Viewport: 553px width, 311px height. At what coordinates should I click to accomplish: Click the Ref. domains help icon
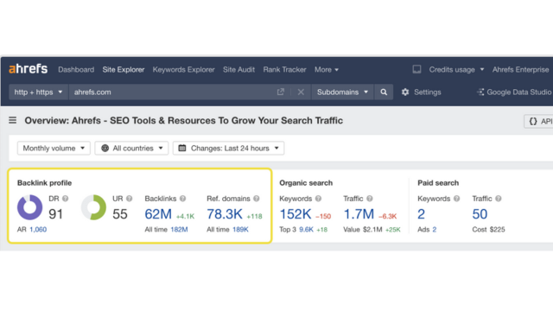[x=257, y=199]
